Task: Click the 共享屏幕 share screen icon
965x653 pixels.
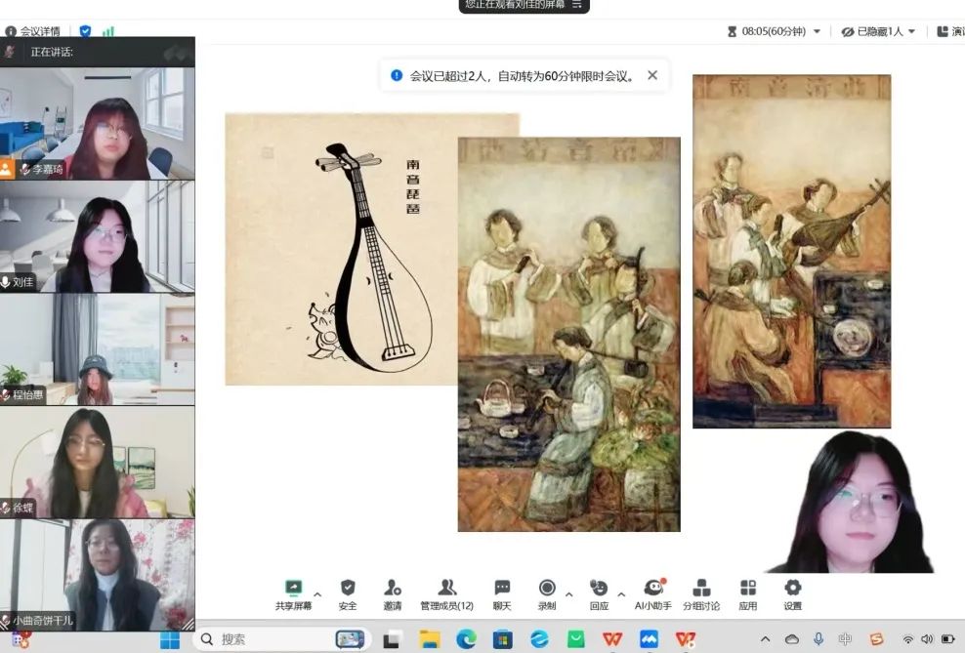Action: click(293, 589)
